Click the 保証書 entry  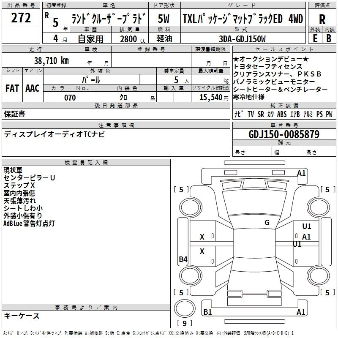[14, 114]
